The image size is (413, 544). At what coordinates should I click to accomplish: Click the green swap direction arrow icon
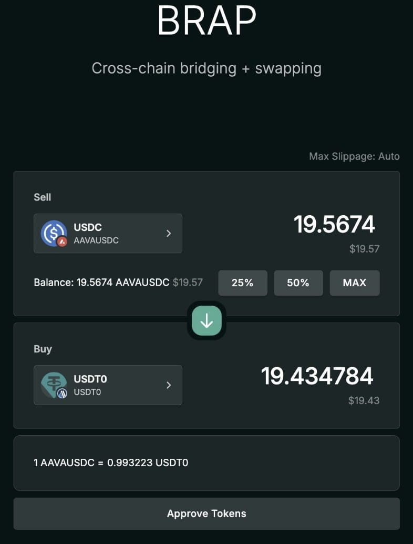point(206,321)
